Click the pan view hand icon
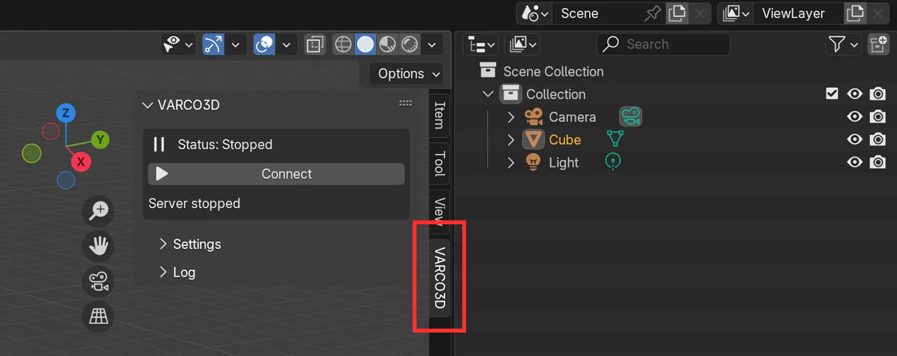The width and height of the screenshot is (897, 356). (99, 246)
